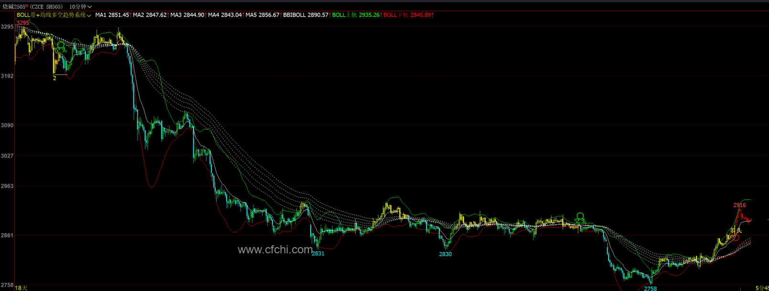The width and height of the screenshot is (769, 291).
Task: Click the cyan 2831 low-price label
Action: (x=318, y=254)
